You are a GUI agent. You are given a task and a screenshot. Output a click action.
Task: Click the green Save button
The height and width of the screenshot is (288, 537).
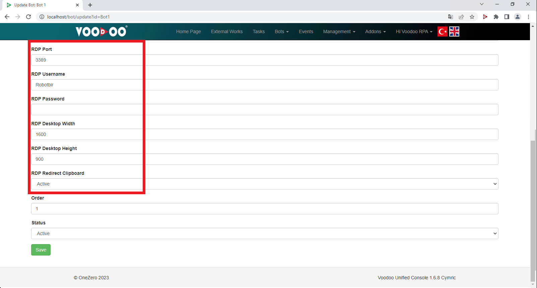[41, 250]
